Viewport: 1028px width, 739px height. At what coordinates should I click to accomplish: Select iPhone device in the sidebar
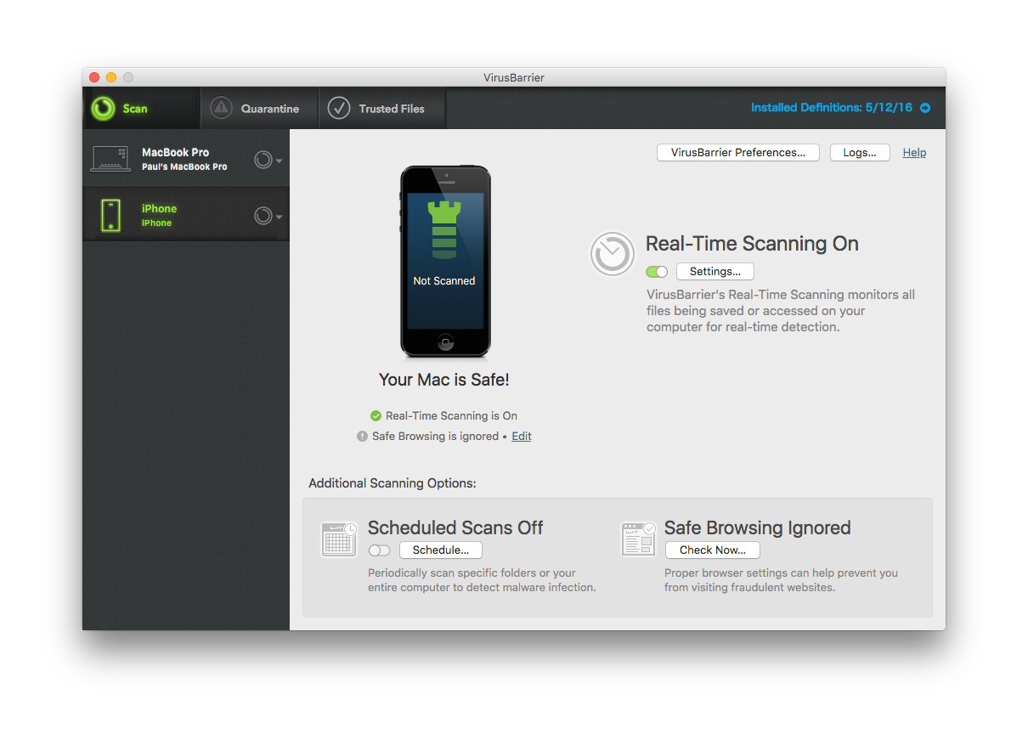(x=186, y=215)
